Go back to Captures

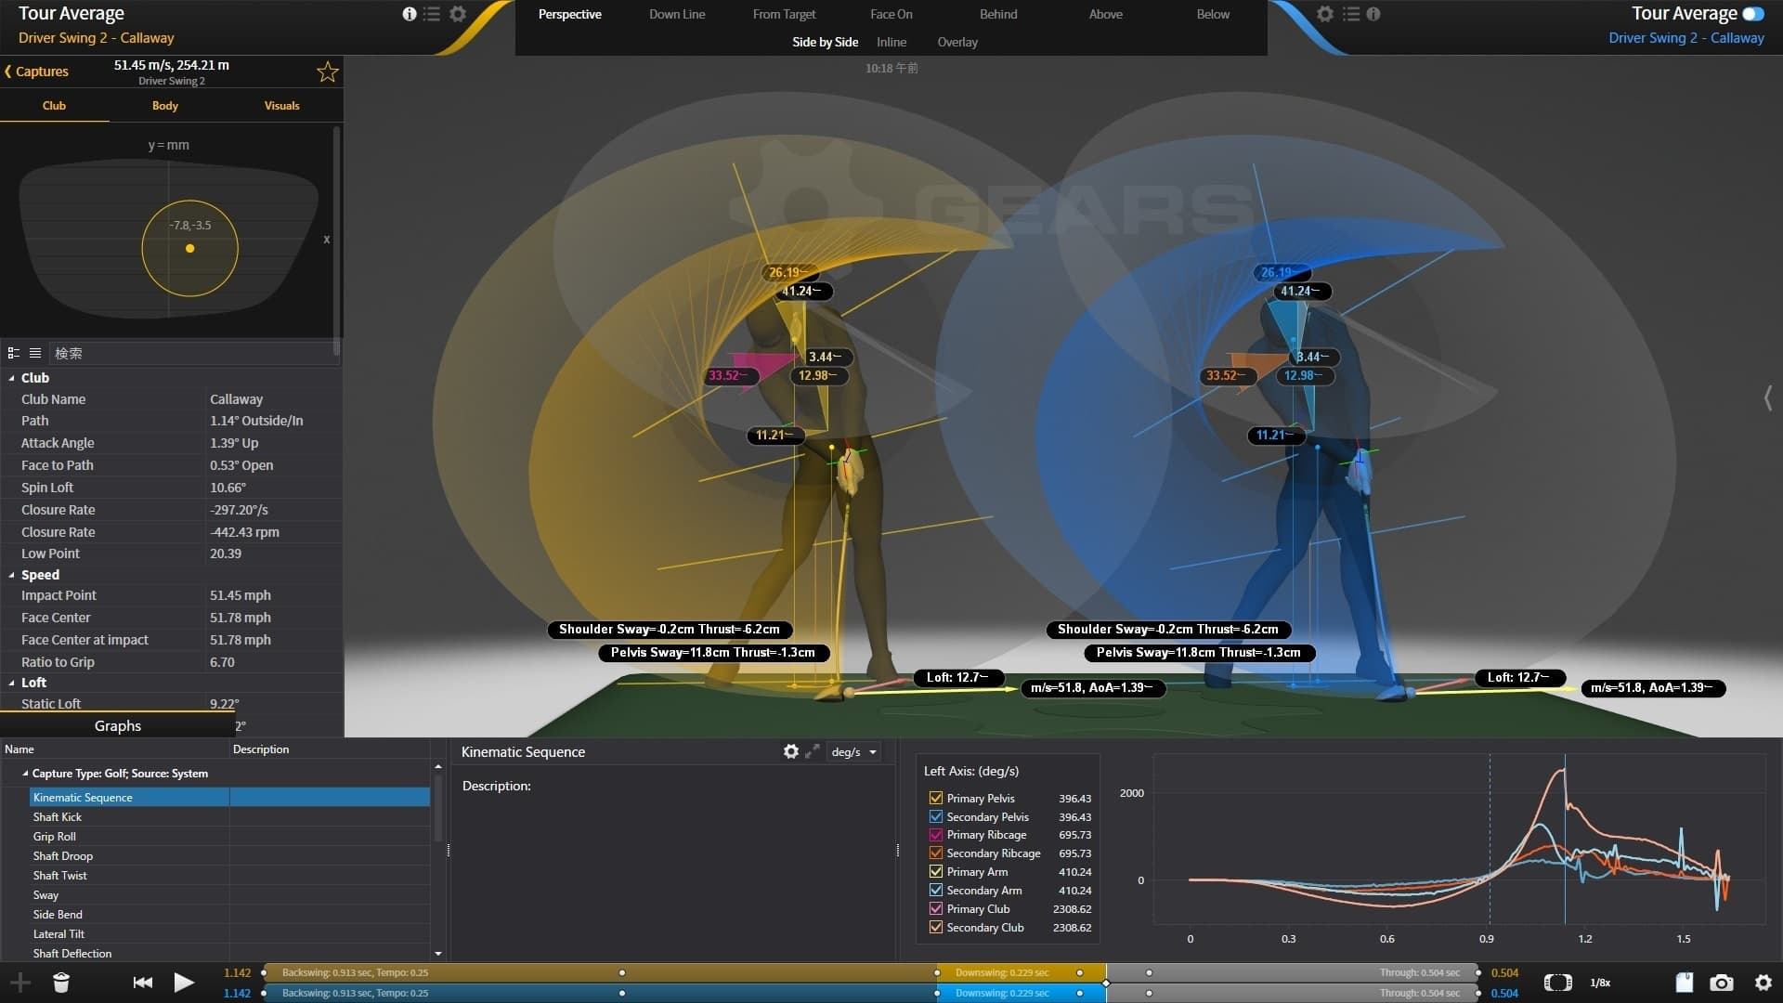(37, 72)
